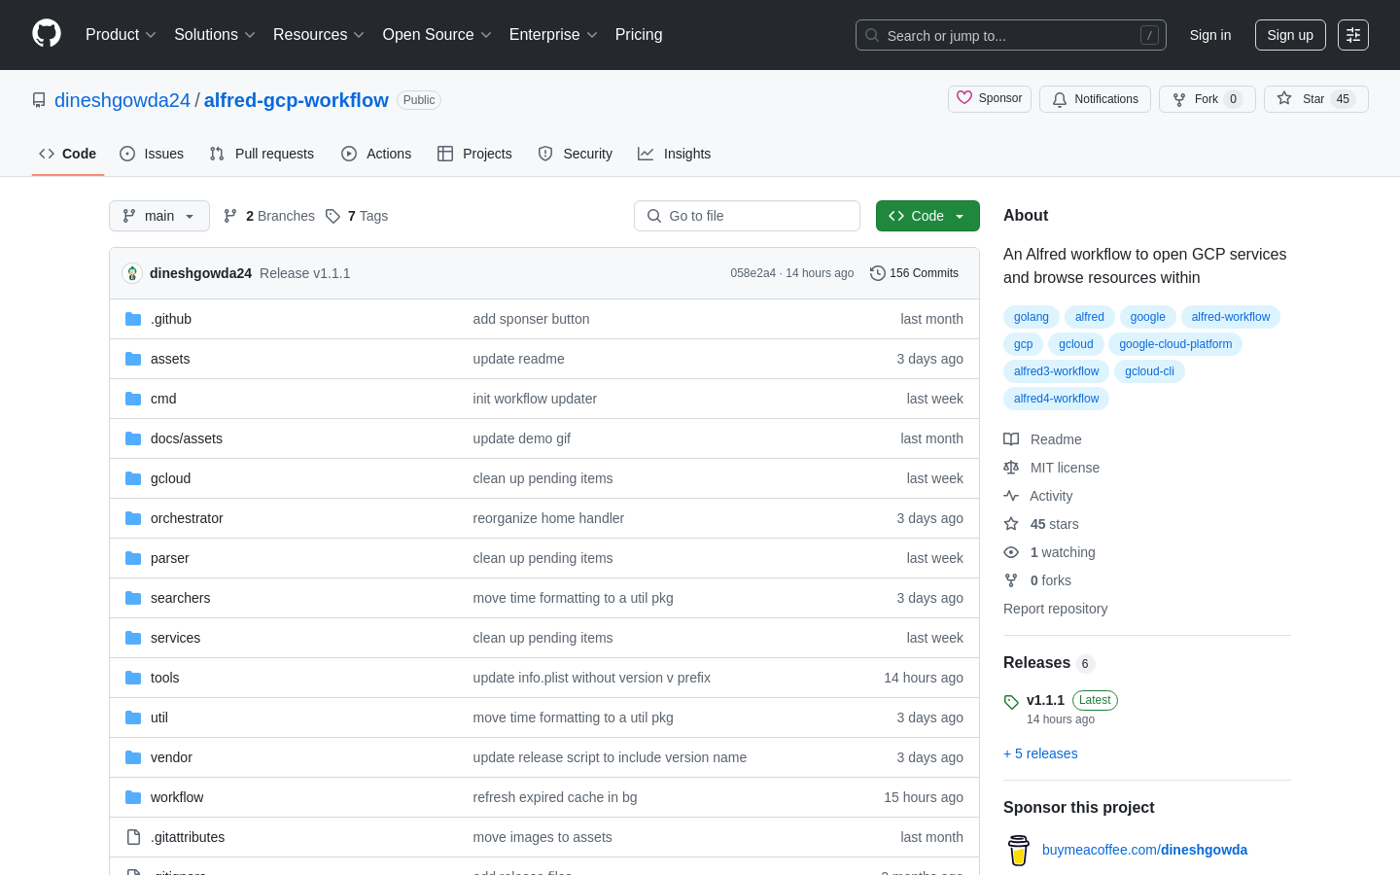Open the Product menu dropdown
1400x875 pixels.
pos(121,35)
